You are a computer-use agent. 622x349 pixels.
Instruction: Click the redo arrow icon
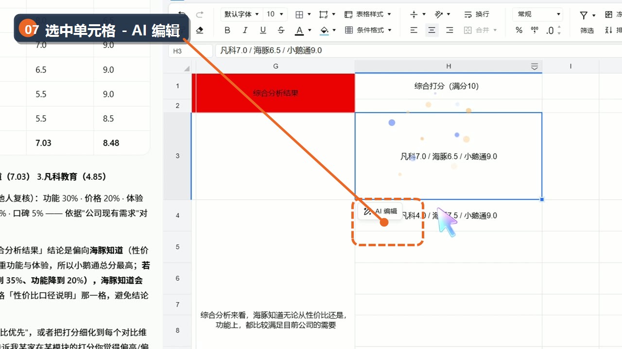coord(200,14)
